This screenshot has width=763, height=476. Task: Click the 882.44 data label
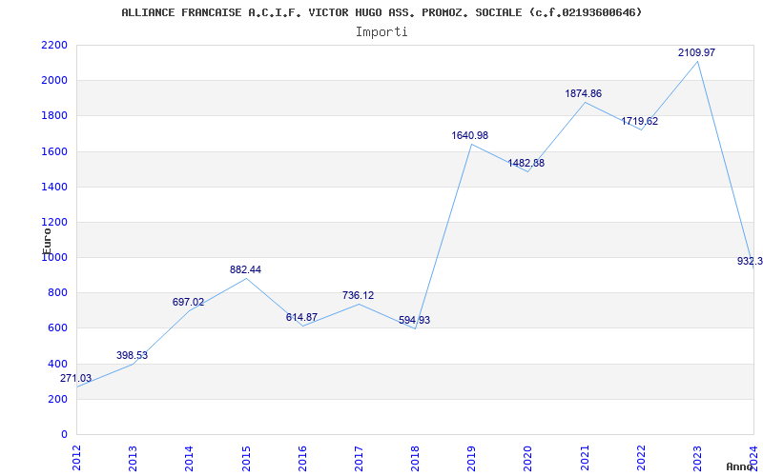point(245,269)
